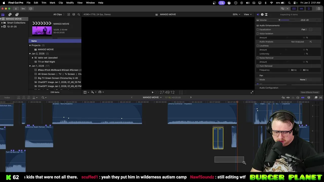The image size is (324, 182).
Task: Open the Retime speed menu
Action: pos(101,92)
